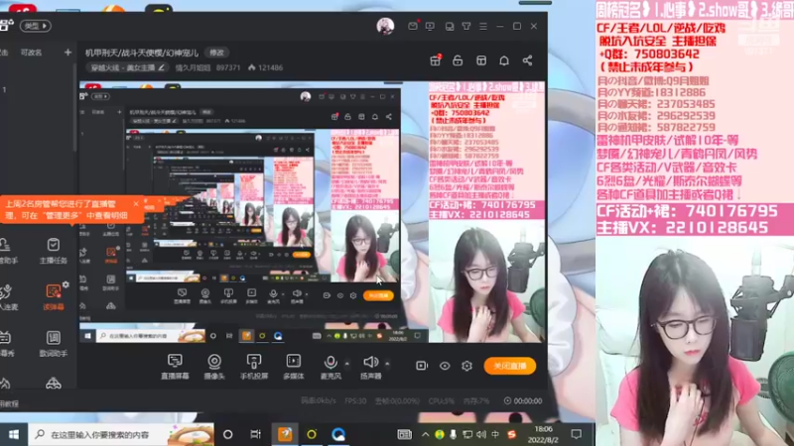Open the 多媒体 multimedia source
This screenshot has height=446, width=794.
click(293, 366)
